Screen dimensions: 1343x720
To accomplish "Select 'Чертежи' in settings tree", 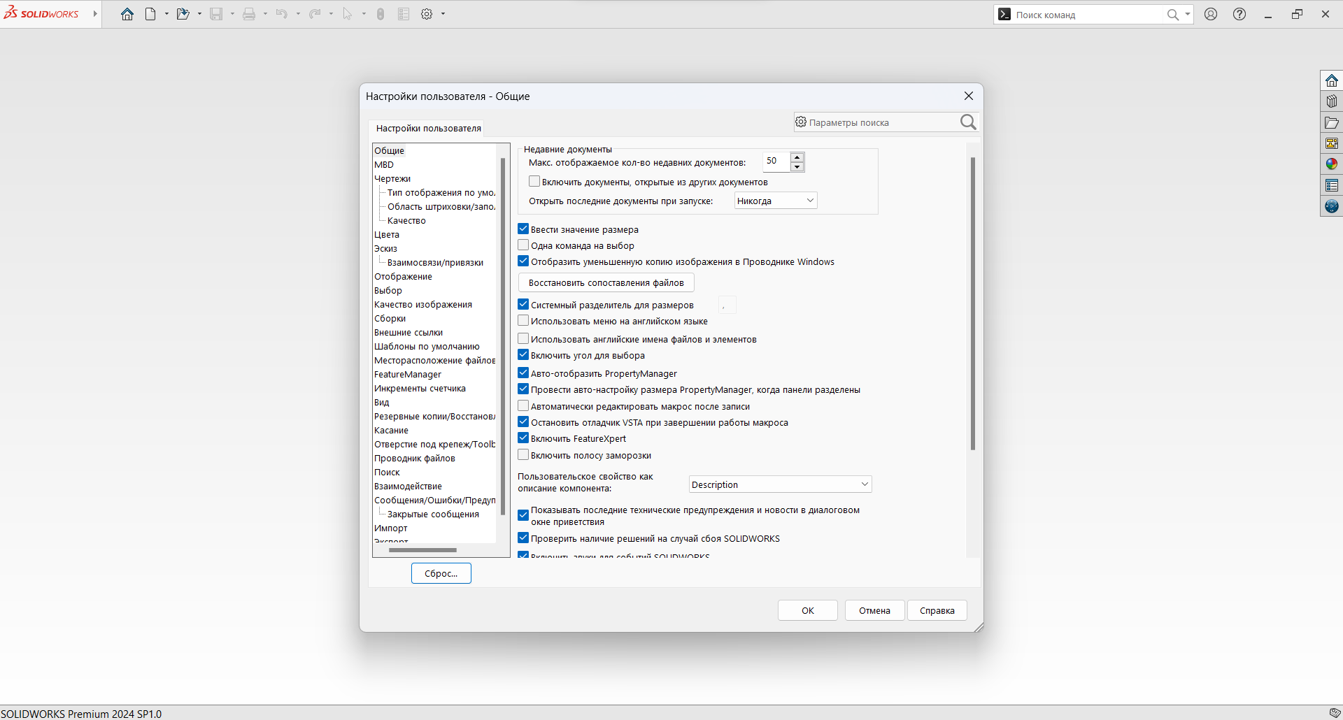I will click(x=392, y=178).
